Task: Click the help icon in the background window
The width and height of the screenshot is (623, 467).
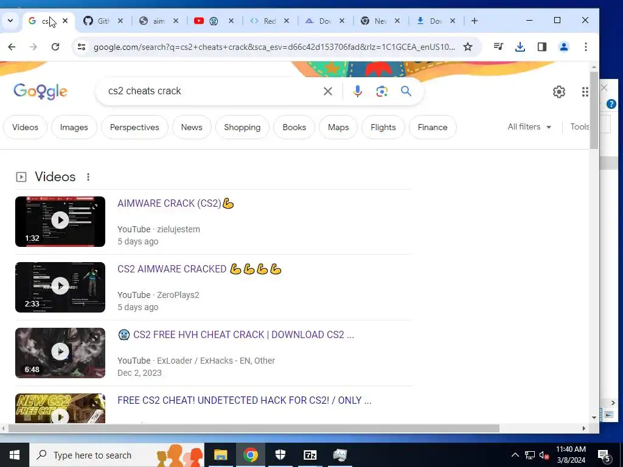Action: pos(611,104)
